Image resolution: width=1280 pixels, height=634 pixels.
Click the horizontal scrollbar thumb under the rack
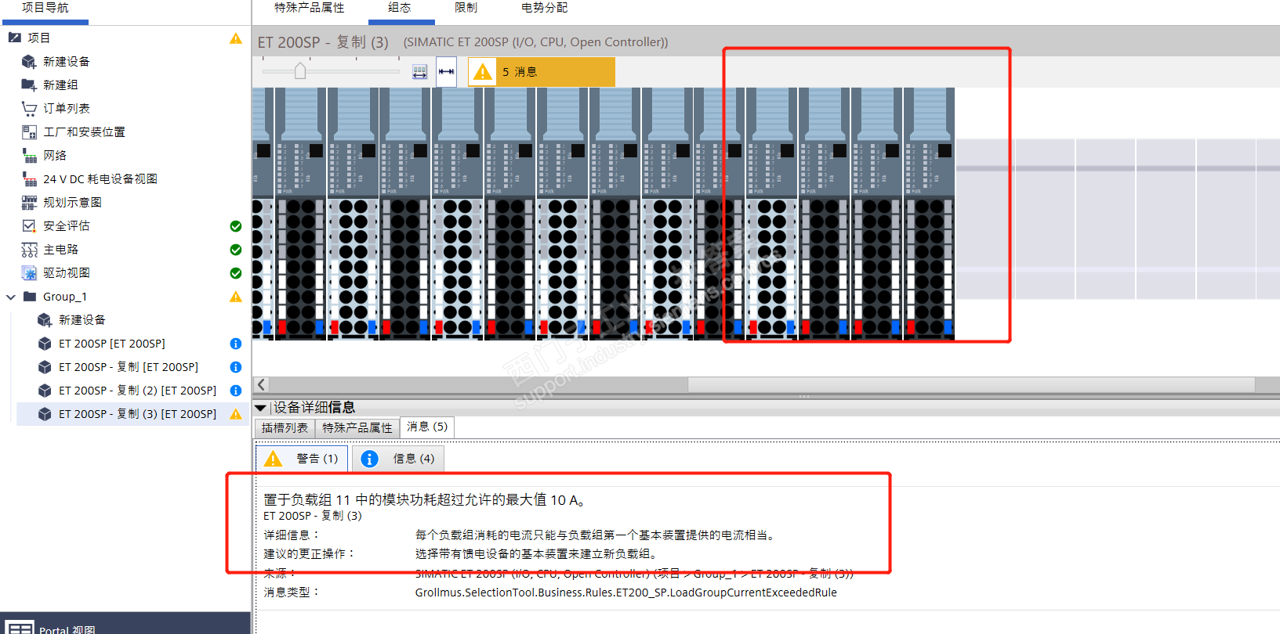click(971, 384)
